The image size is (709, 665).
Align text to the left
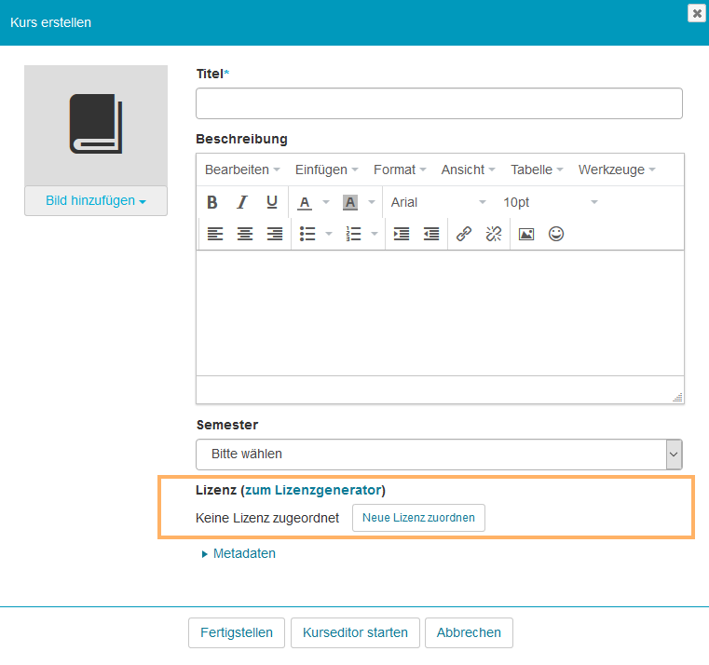pos(215,235)
